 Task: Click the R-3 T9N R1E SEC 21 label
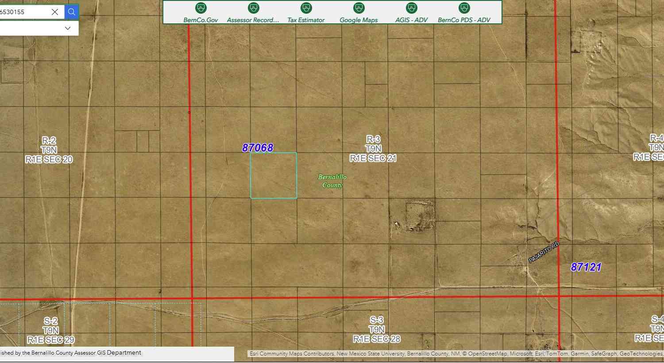(x=373, y=149)
